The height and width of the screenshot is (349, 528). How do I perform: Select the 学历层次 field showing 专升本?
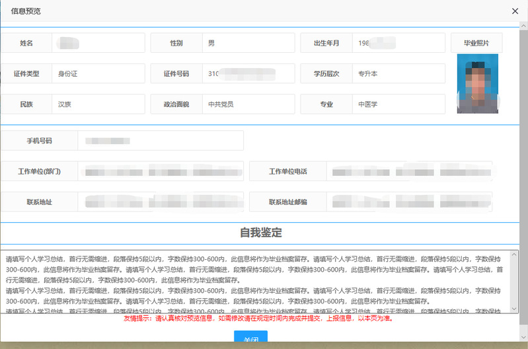point(398,73)
